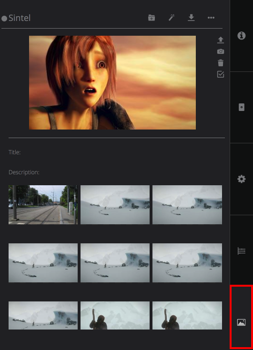Click the upload thumbnail icon
Viewport: 253px width, 350px height.
point(221,40)
